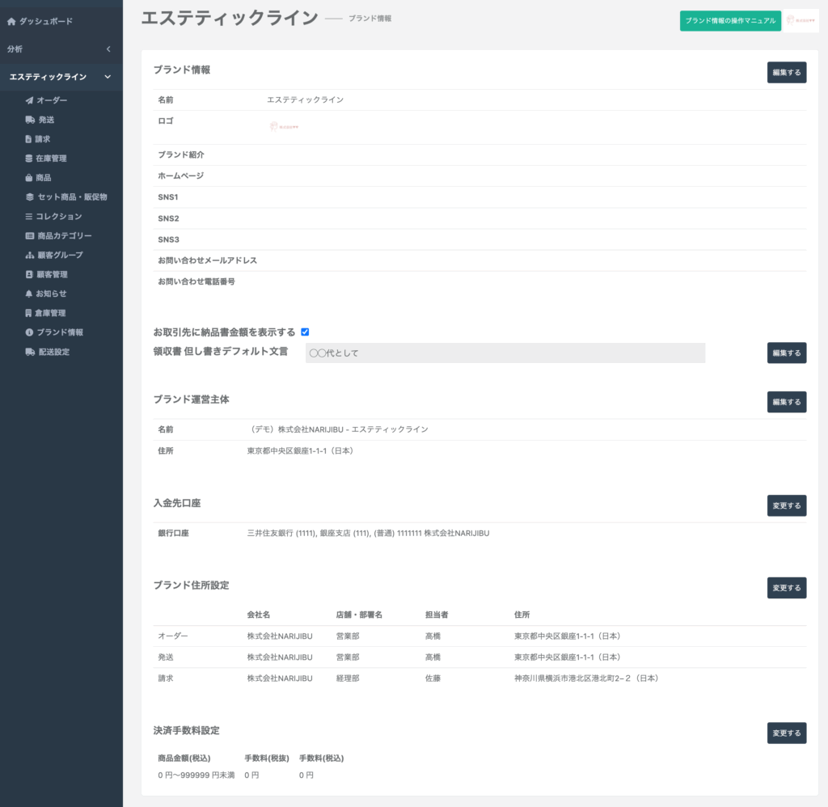Viewport: 828px width, 807px height.
Task: Click the home icon beside ダッシュボード
Action: 11,21
